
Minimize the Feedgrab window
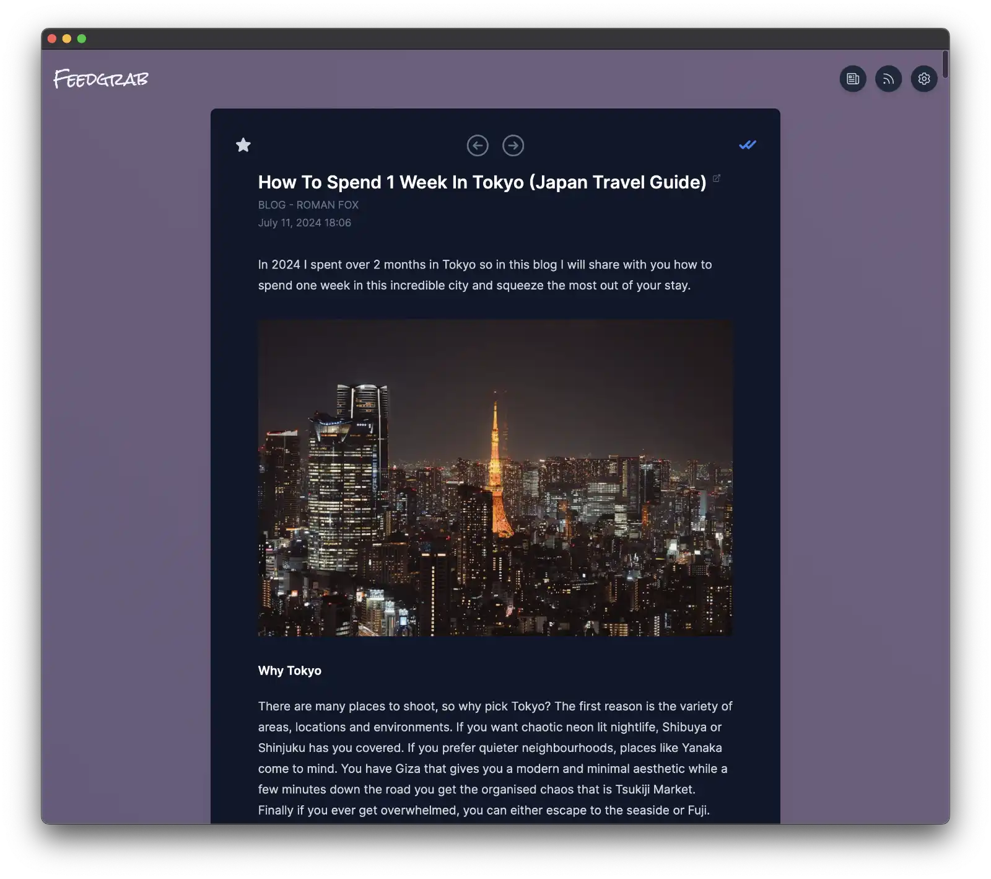tap(66, 38)
